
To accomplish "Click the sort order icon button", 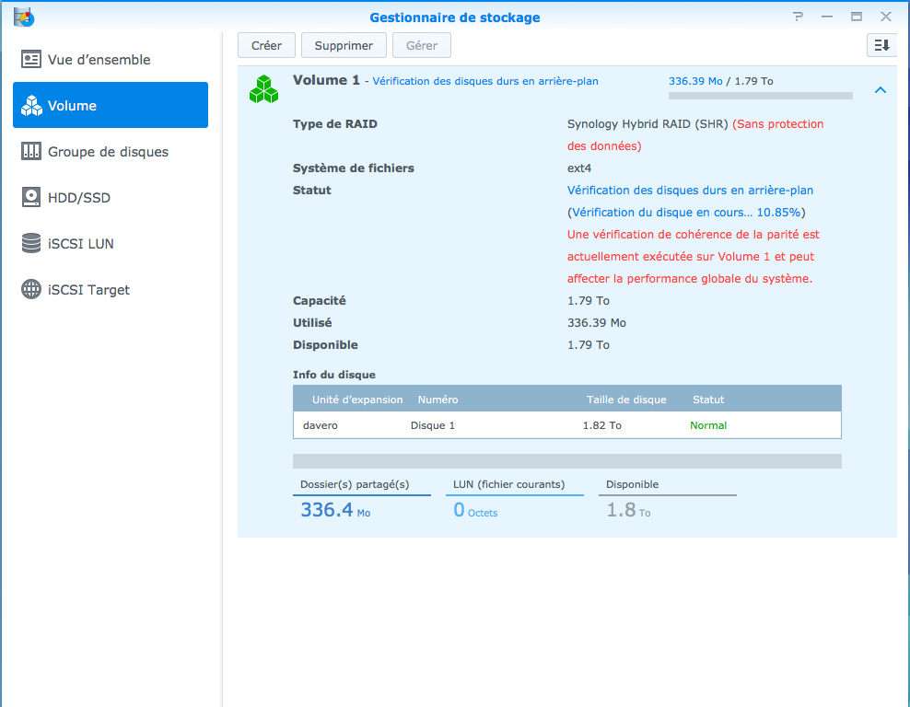I will point(881,45).
